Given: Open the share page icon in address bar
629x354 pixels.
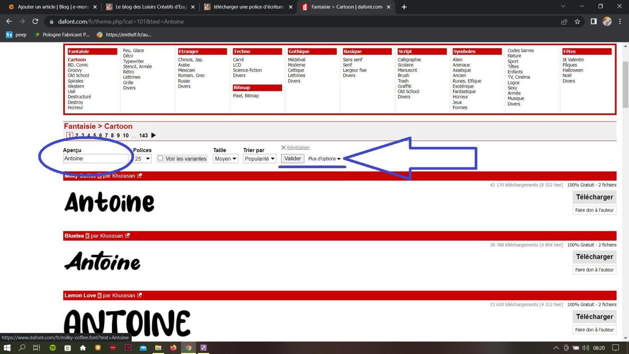Looking at the screenshot, I should [x=564, y=21].
